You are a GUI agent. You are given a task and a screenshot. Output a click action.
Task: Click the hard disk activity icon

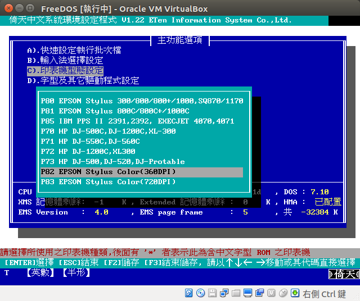tap(189, 293)
